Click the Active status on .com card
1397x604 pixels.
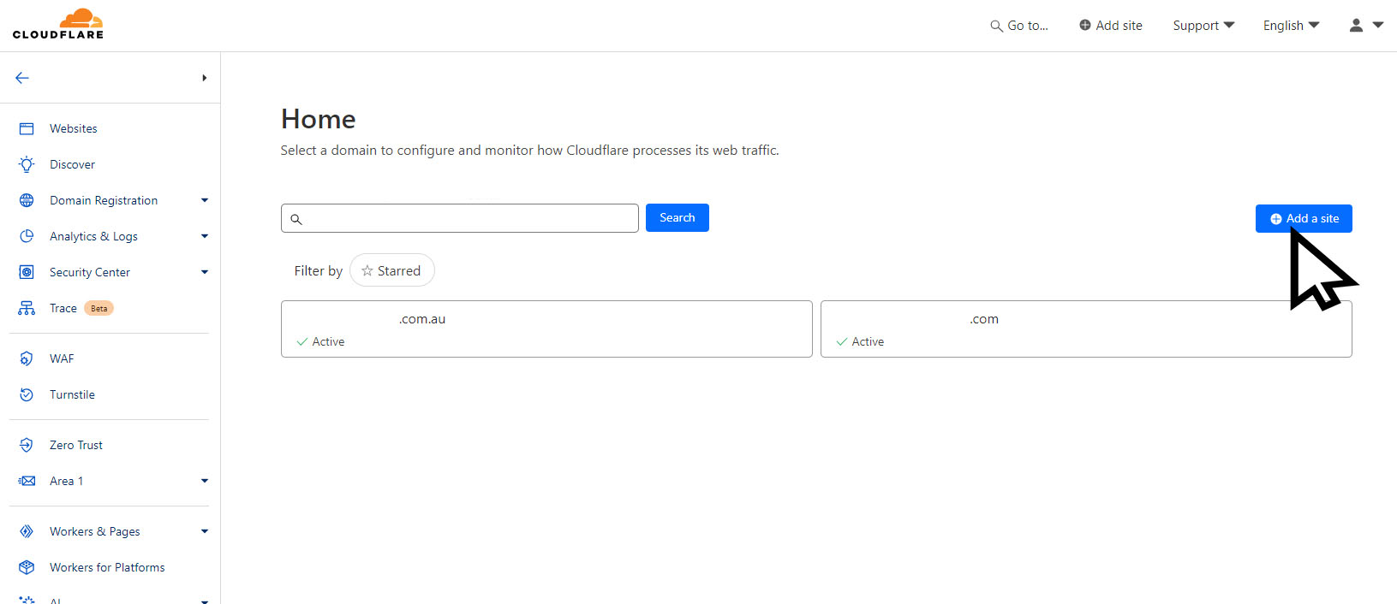[860, 341]
